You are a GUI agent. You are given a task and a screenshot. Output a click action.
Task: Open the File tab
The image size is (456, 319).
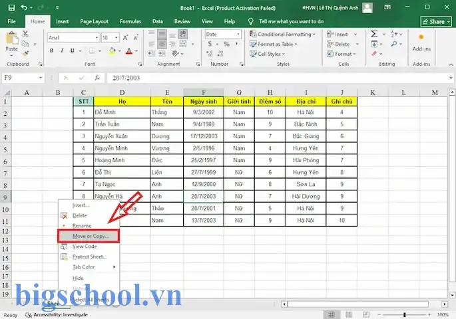[11, 21]
